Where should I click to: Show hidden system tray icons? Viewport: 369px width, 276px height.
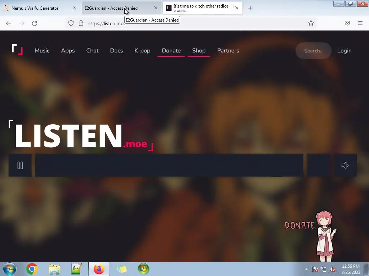306,269
